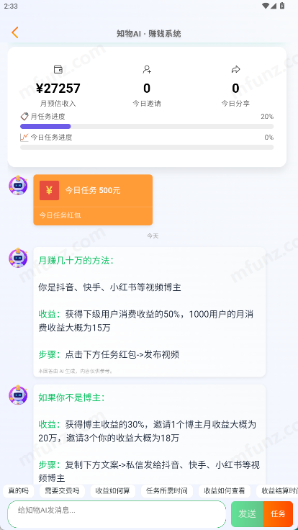Click the green 发送 button
Viewport: 298px width, 530px height.
tap(248, 514)
